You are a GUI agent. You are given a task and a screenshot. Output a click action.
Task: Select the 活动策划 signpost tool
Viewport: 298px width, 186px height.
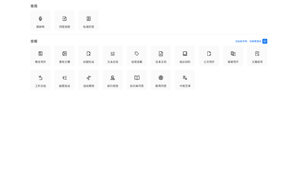[x=89, y=80]
